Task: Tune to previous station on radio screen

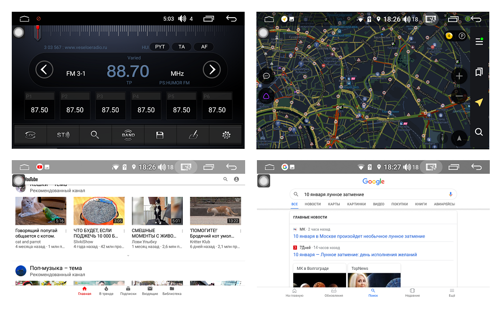Action: click(44, 70)
